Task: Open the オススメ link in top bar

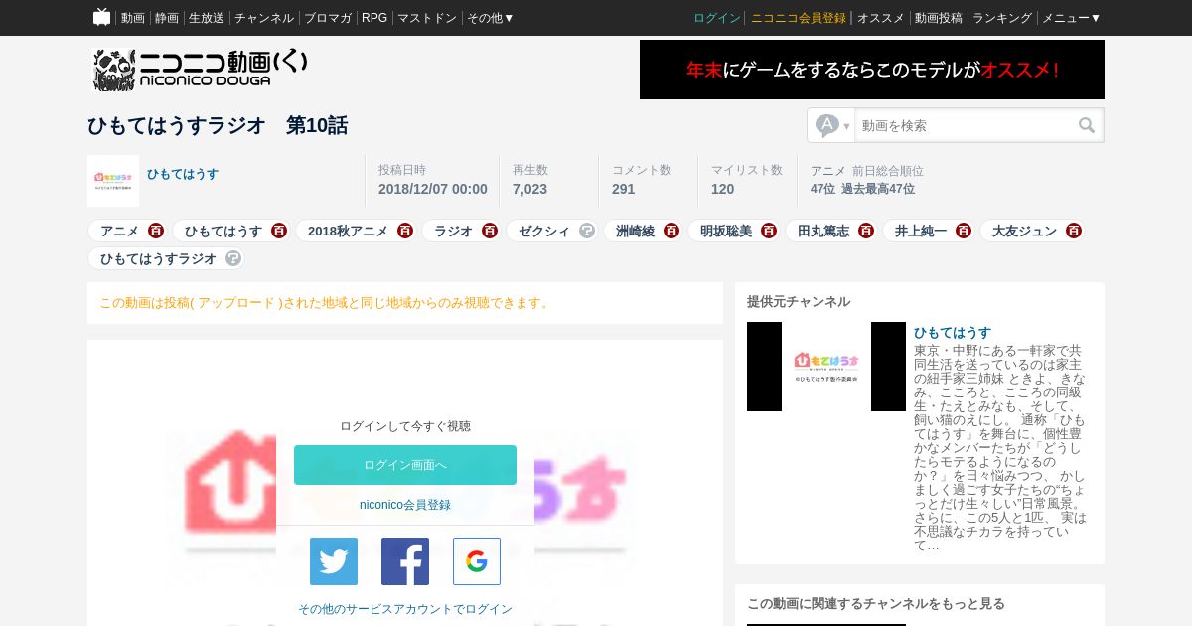Action: pyautogui.click(x=881, y=18)
